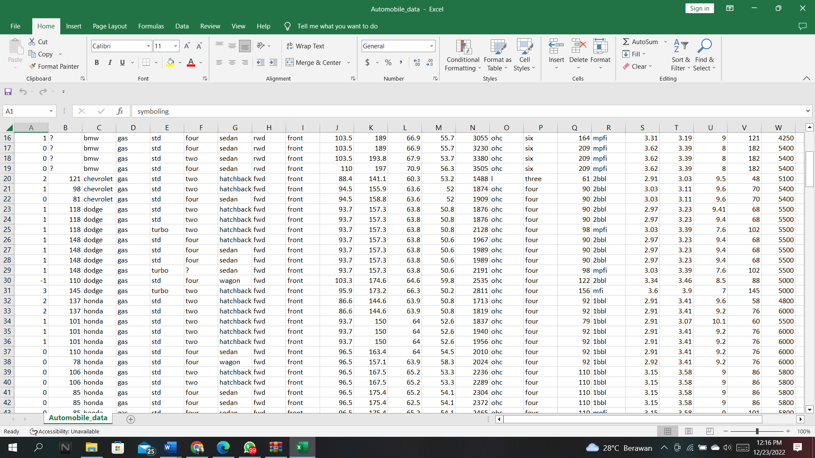Open Sort & Filter menu
The width and height of the screenshot is (815, 458).
tap(680, 55)
